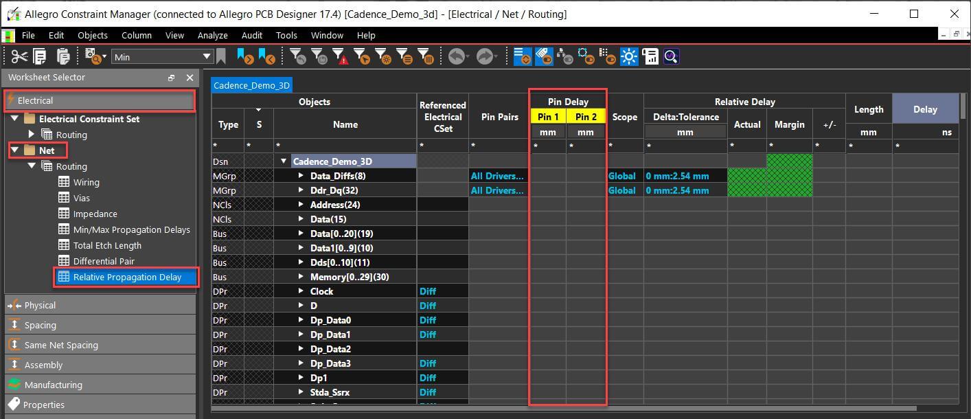Open Min/Max Propagation Delays worksheet
Image resolution: width=971 pixels, height=419 pixels.
pos(131,229)
